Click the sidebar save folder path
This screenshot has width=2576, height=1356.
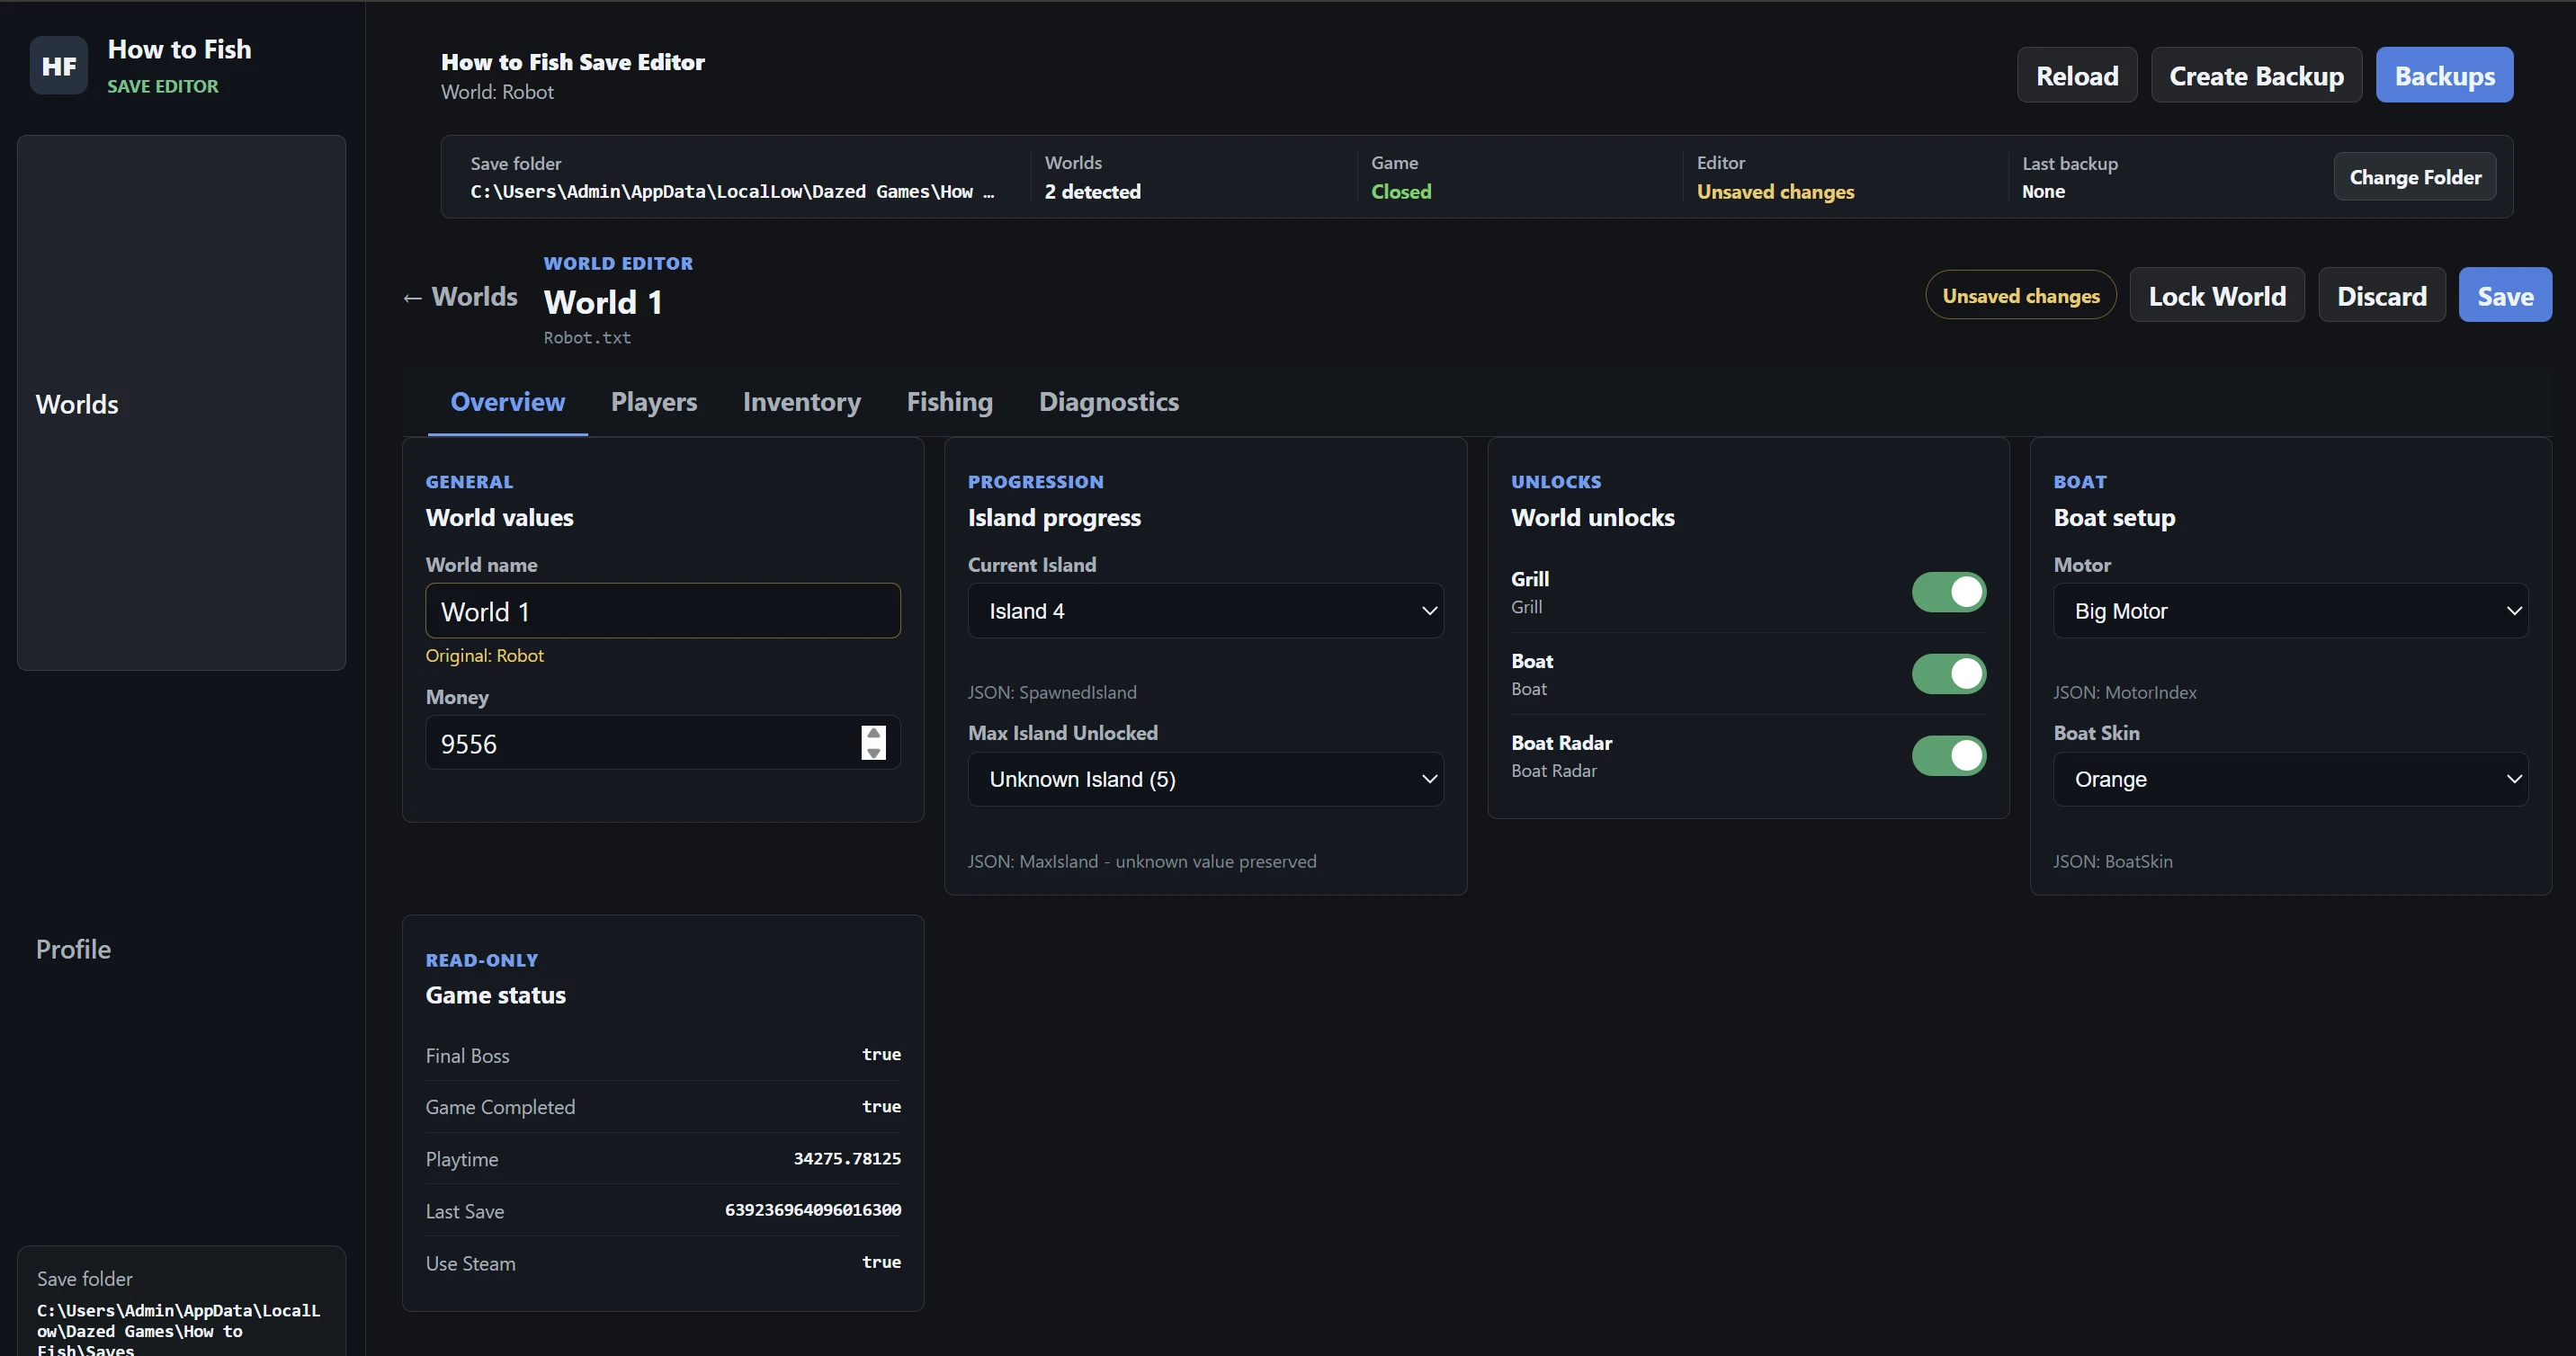click(178, 1331)
